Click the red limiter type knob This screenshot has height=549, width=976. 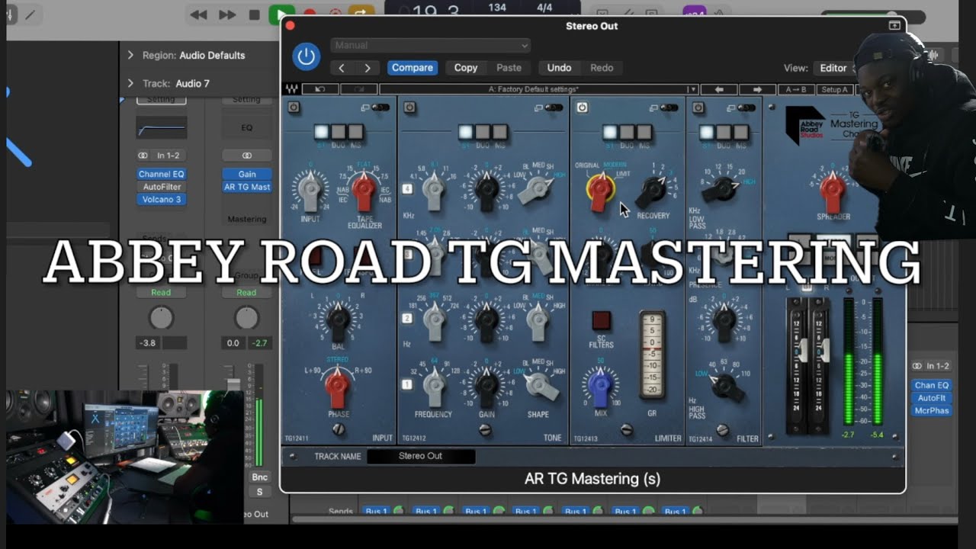[x=600, y=190]
